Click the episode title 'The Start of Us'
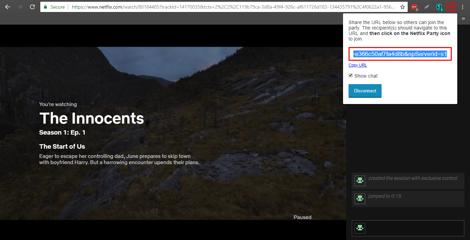 pos(62,147)
